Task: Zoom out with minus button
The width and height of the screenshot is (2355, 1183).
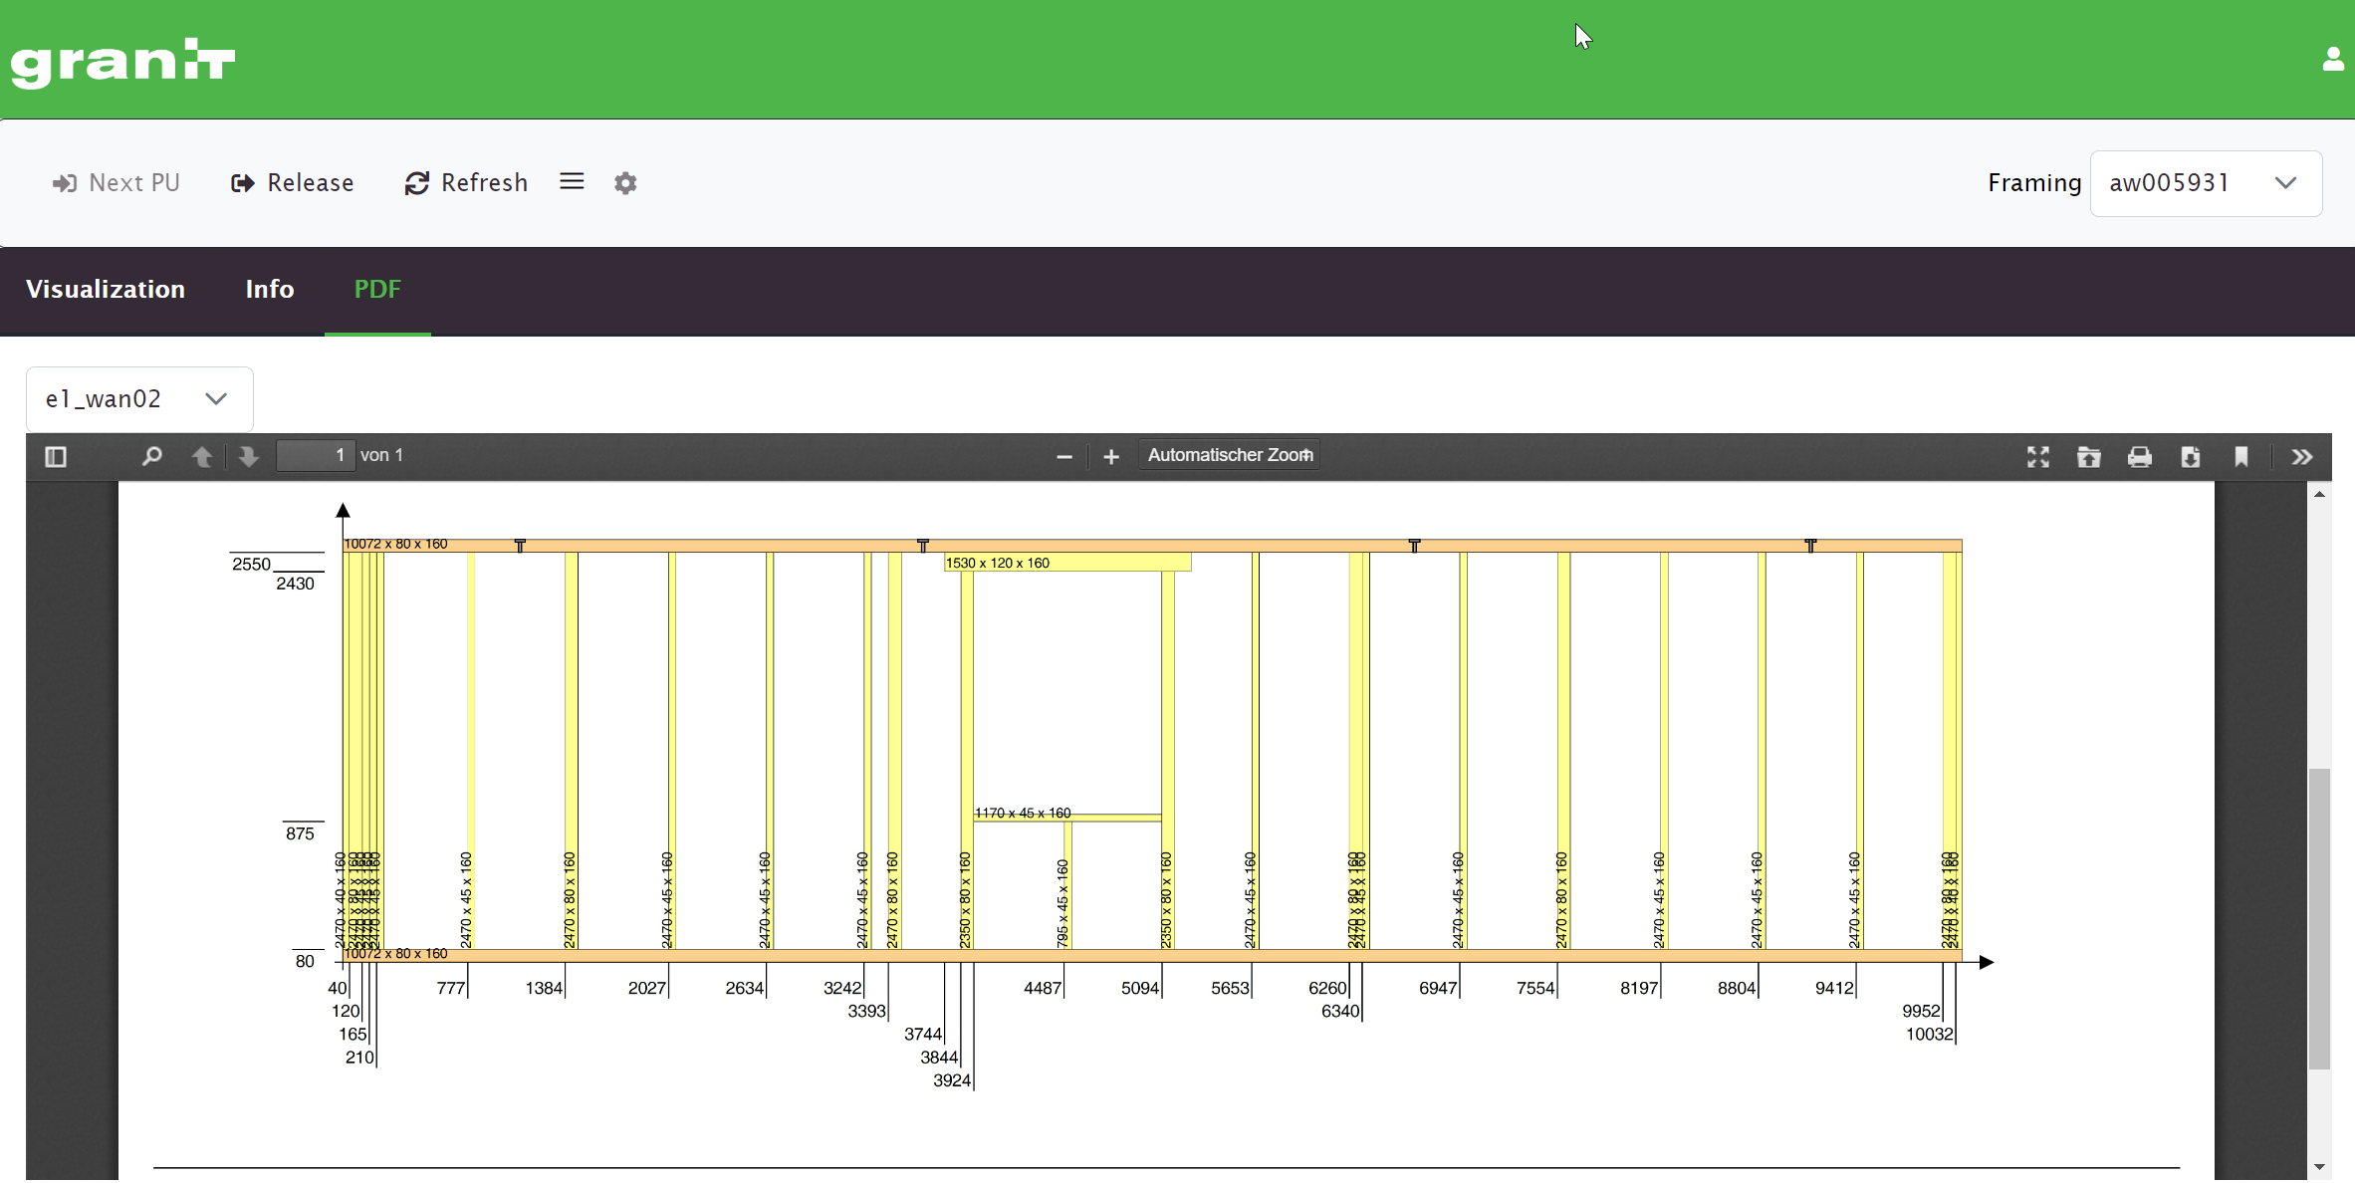Action: (1063, 456)
